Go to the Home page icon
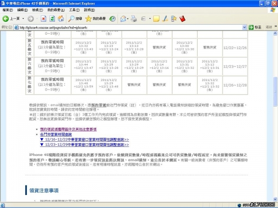The image size is (278, 208). [x=61, y=19]
